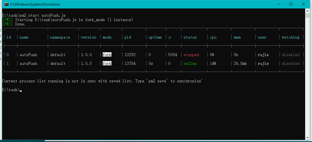Click the 'pid' column header

click(128, 37)
